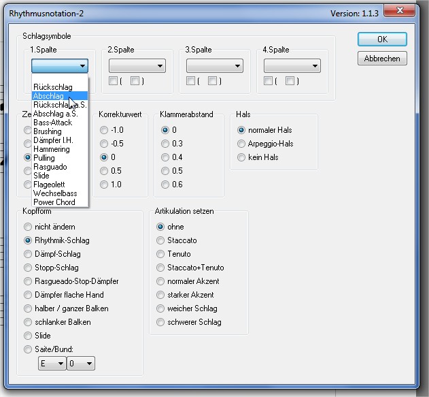Image resolution: width=429 pixels, height=397 pixels.
Task: Choose Bass-Attack in the open list
Action: click(52, 123)
